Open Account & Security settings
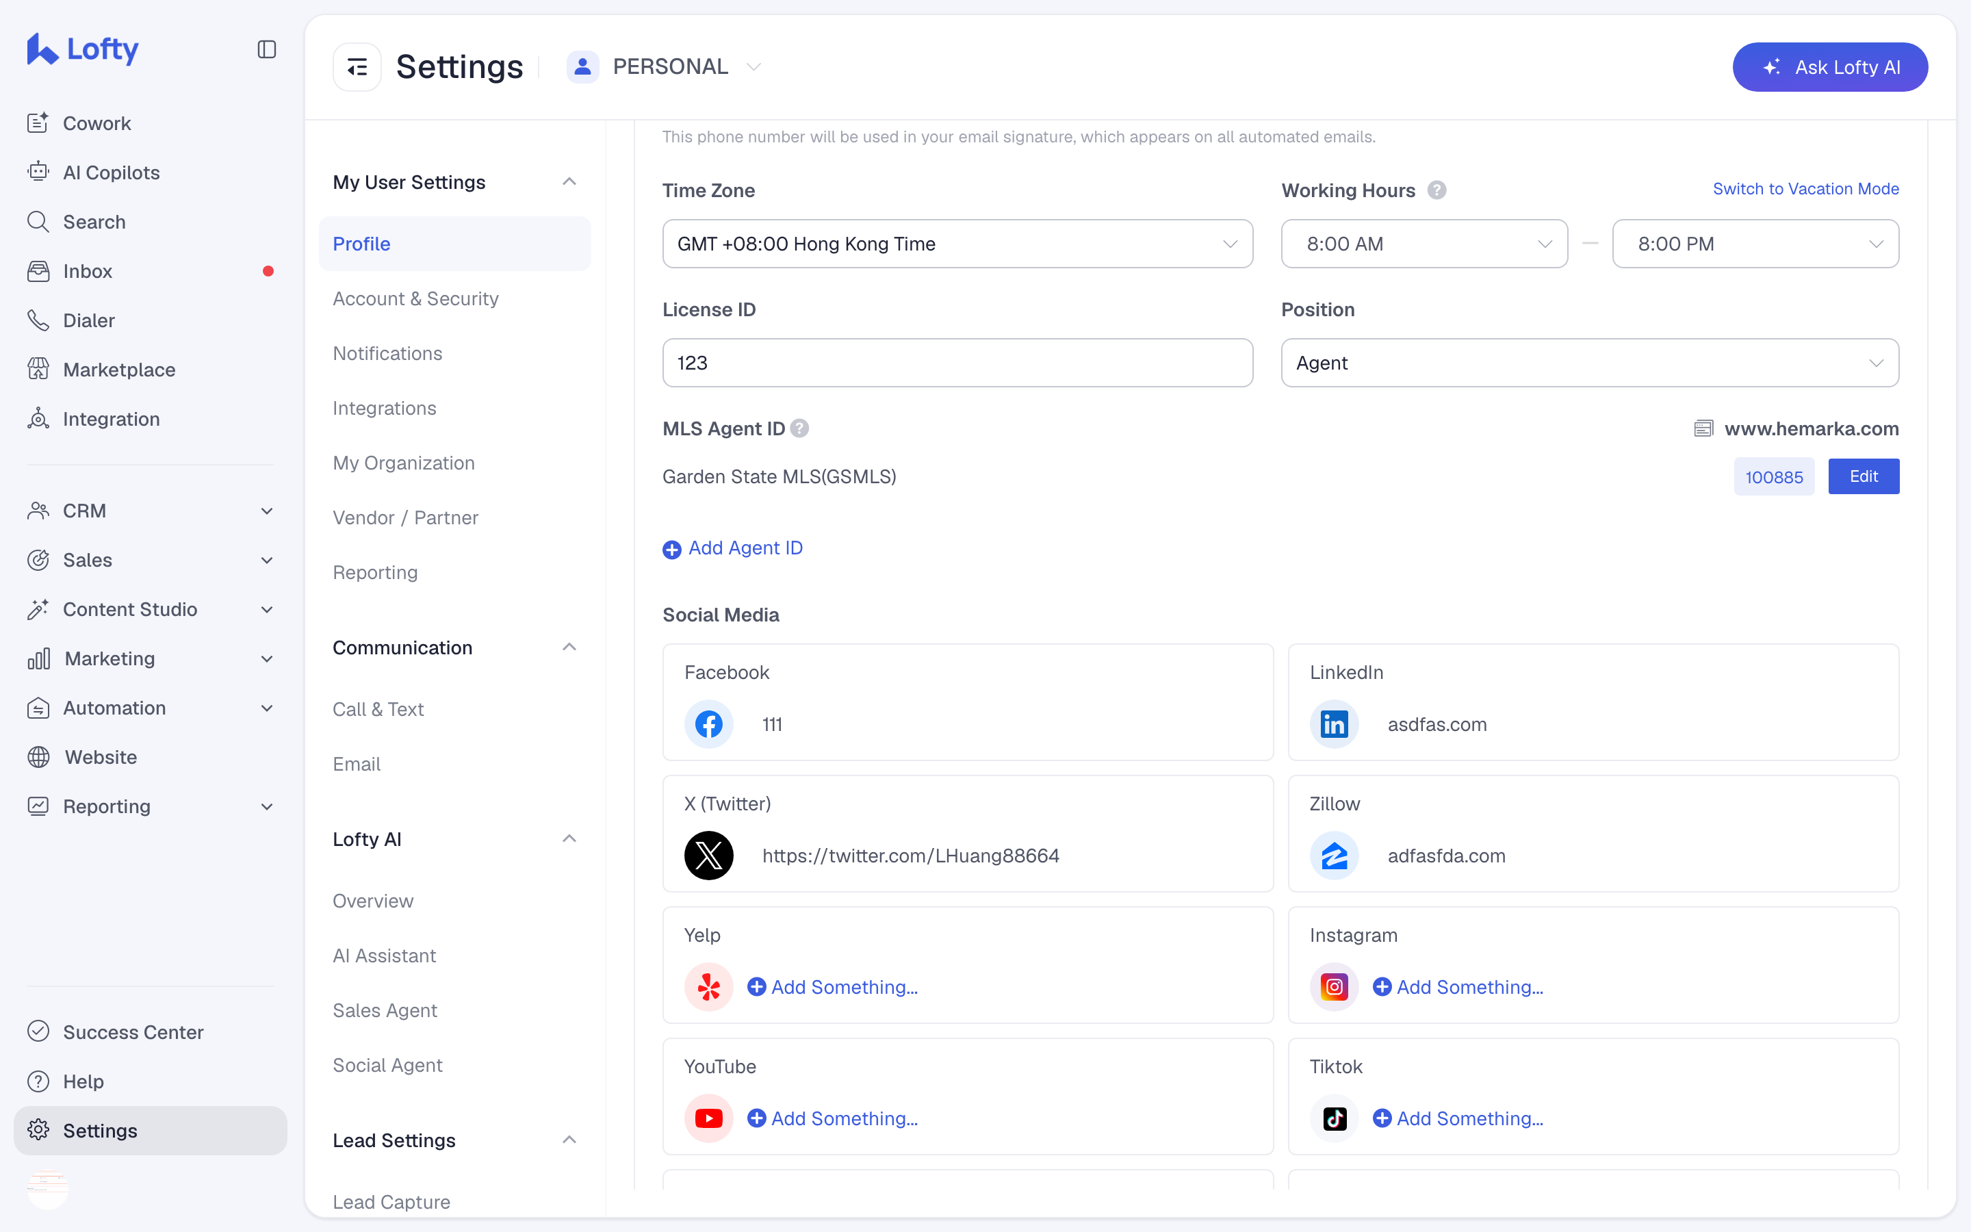1971x1232 pixels. tap(415, 298)
